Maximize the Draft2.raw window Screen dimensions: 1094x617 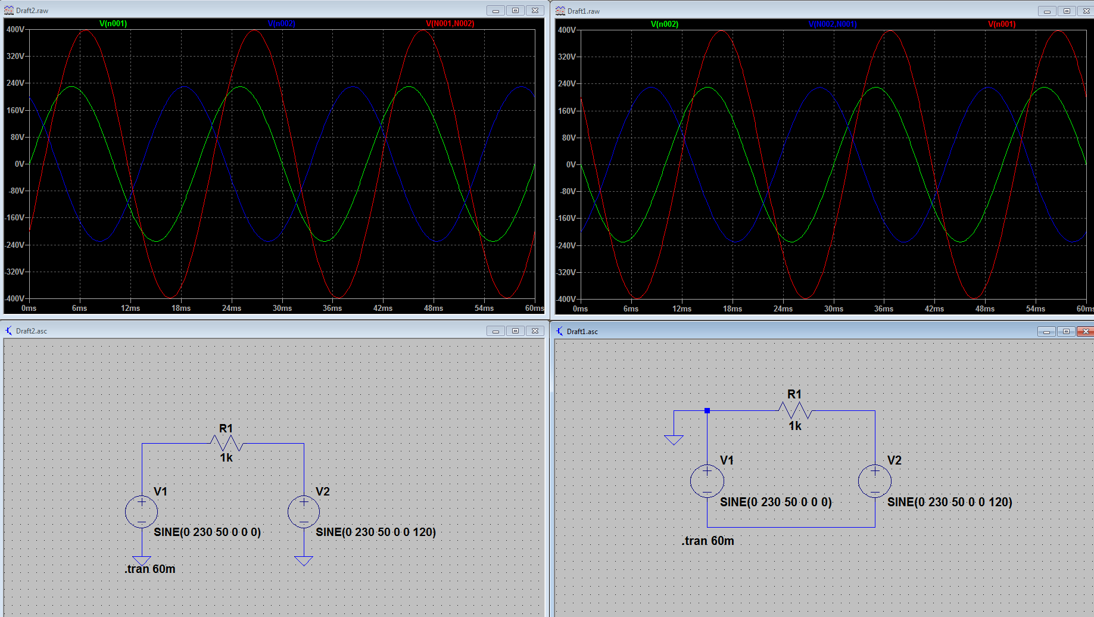515,10
